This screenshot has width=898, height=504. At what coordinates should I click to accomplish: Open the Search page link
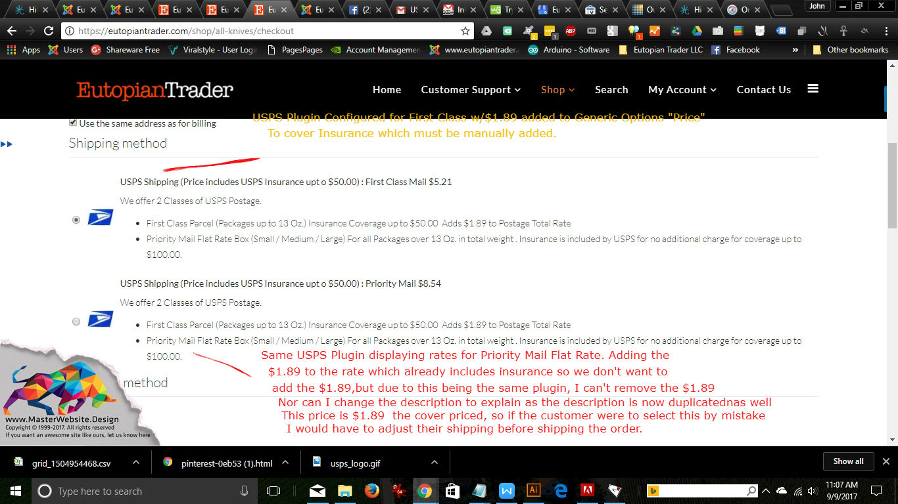[x=611, y=89]
